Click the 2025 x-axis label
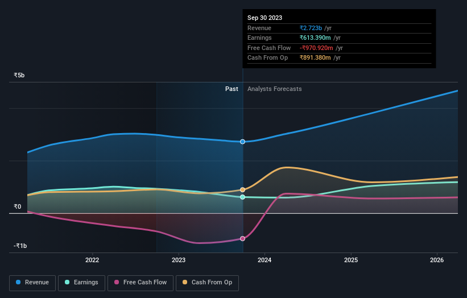The height and width of the screenshot is (298, 467). point(351,260)
